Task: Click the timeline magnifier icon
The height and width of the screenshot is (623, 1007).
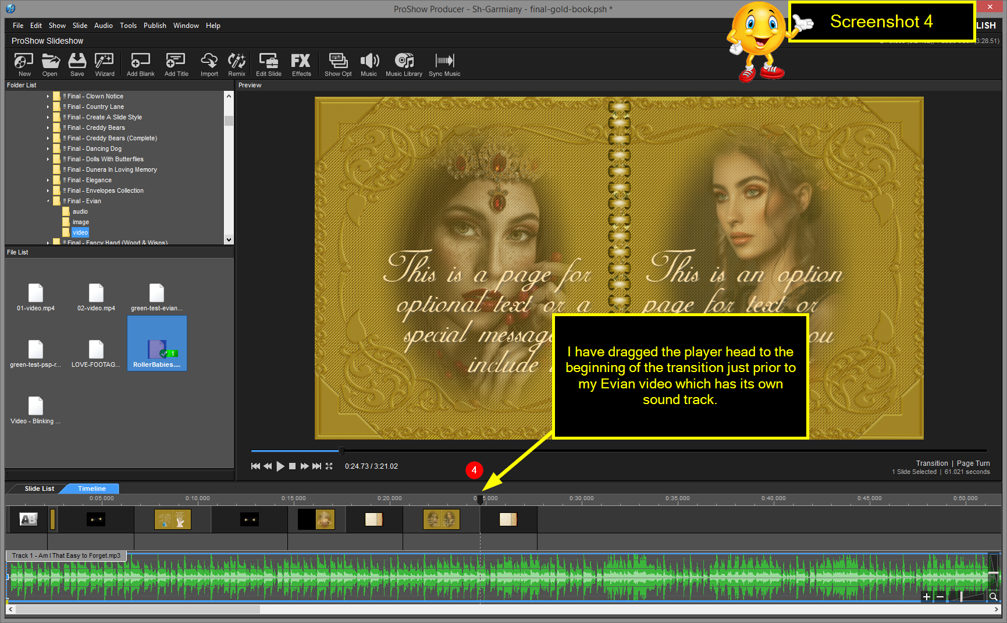Action: 994,597
